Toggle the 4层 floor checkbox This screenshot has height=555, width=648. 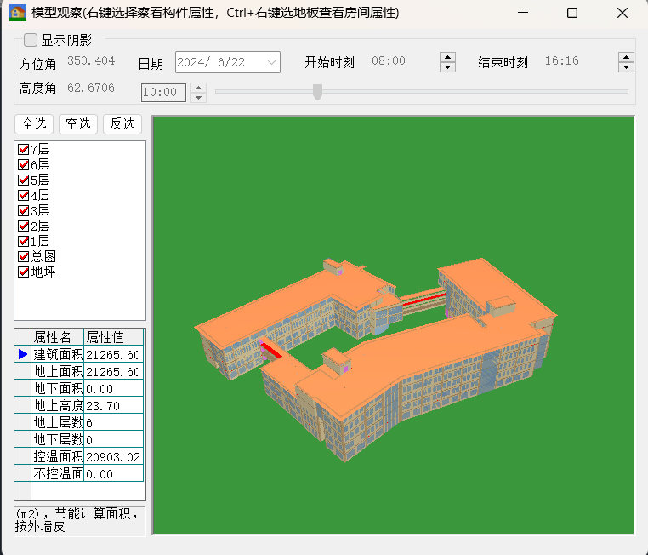pos(24,195)
